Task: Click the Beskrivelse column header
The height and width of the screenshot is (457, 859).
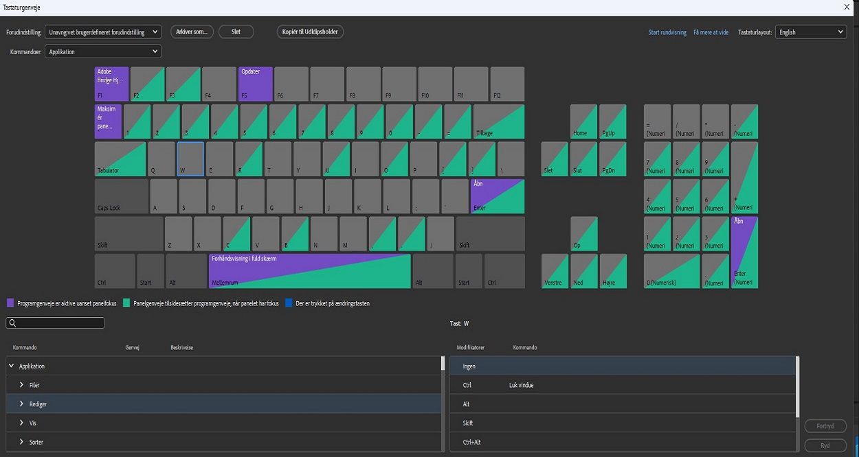Action: tap(181, 347)
